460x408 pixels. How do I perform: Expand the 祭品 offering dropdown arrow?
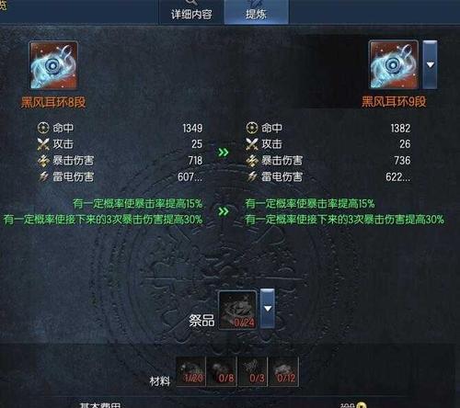[x=268, y=308]
